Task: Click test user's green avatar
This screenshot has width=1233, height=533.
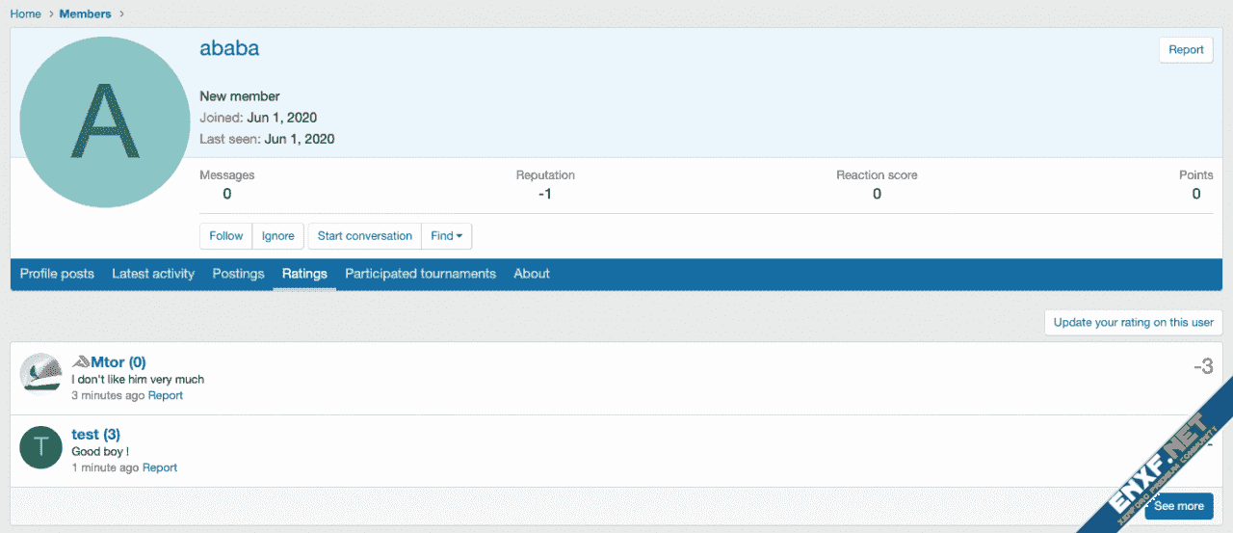Action: tap(41, 447)
